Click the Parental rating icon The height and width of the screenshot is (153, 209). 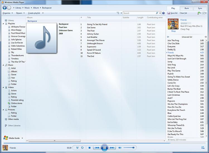click(x=9, y=100)
